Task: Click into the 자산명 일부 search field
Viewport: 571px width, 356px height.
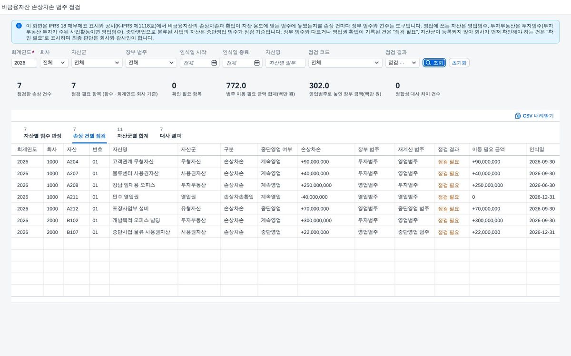Action: tap(285, 63)
